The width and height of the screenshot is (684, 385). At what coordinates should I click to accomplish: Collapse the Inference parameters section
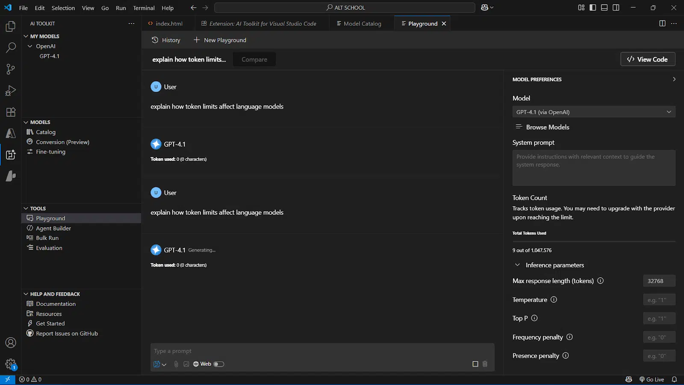click(x=517, y=265)
